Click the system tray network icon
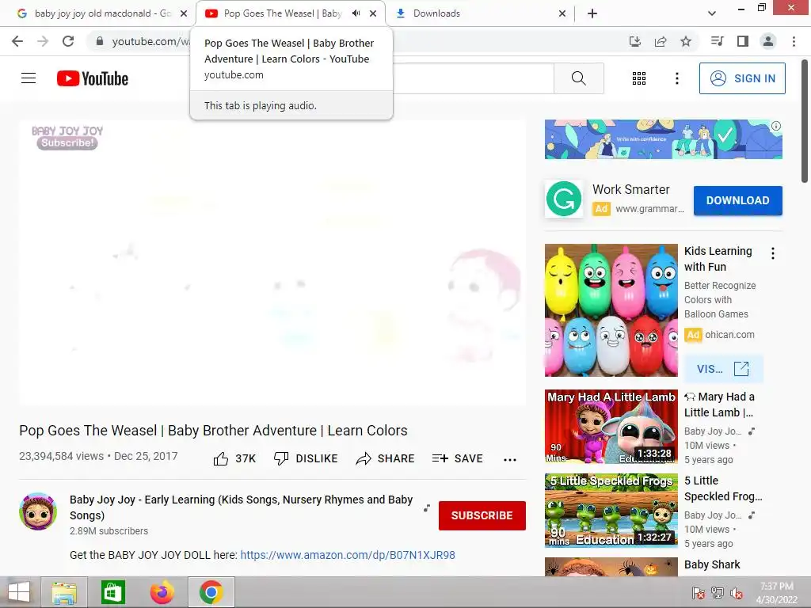Image resolution: width=811 pixels, height=608 pixels. 718,593
